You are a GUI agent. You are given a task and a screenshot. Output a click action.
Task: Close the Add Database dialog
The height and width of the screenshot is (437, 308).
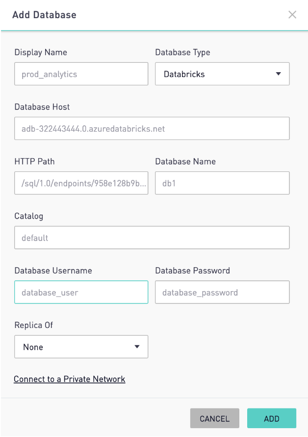[292, 15]
